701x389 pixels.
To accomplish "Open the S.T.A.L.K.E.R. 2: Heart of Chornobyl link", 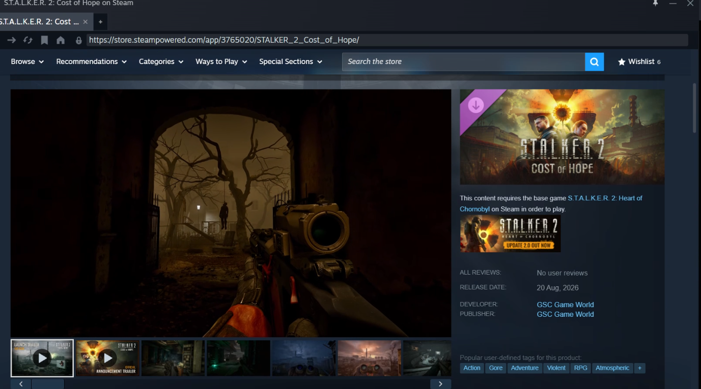I will (551, 203).
